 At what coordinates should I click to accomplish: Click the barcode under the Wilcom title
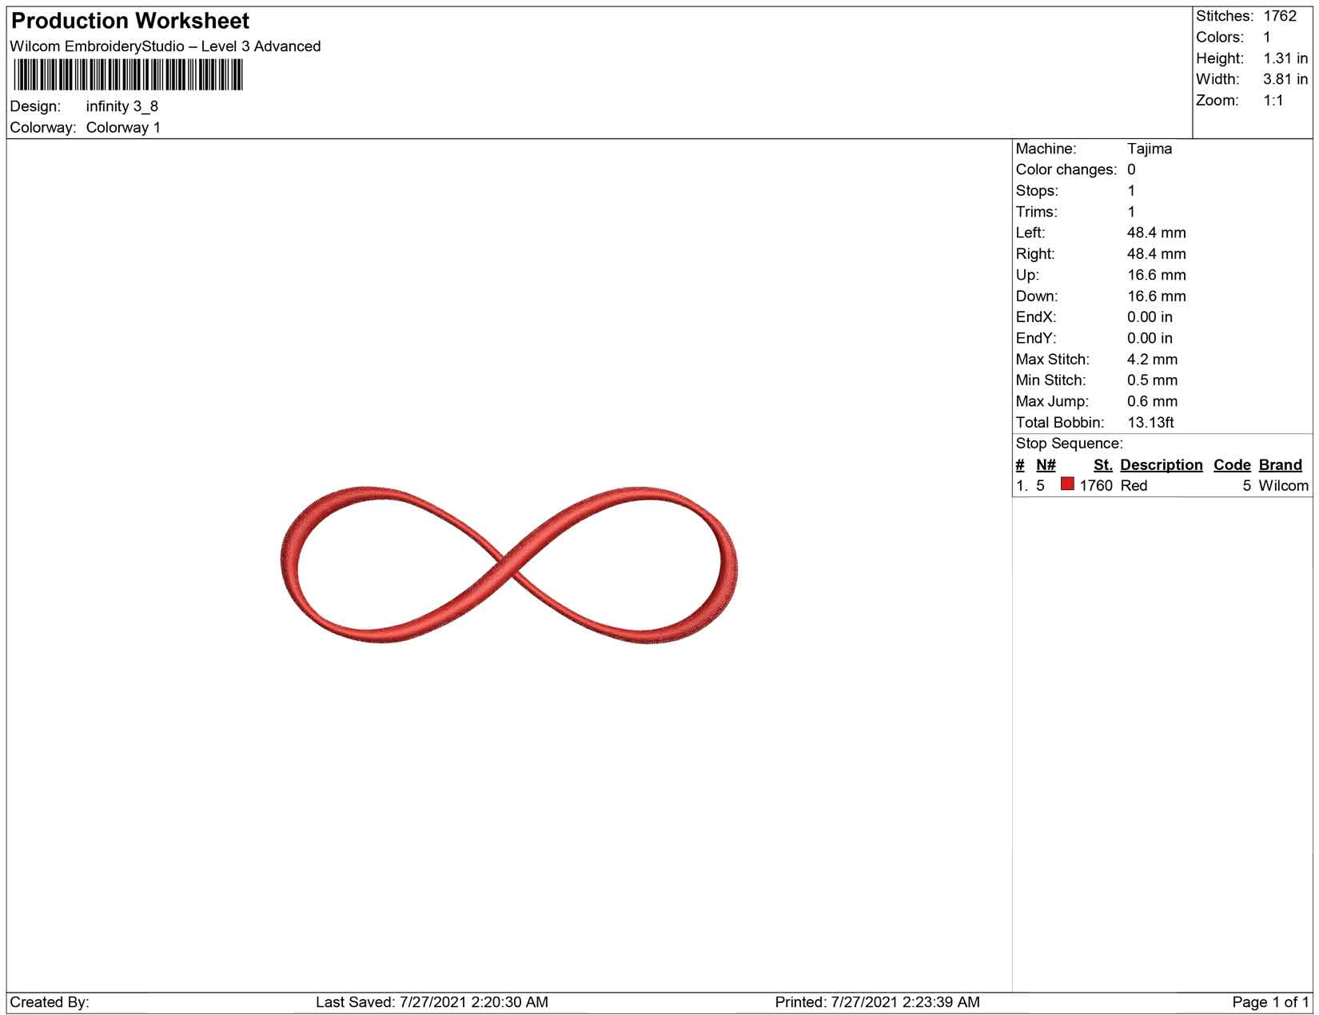pyautogui.click(x=128, y=76)
